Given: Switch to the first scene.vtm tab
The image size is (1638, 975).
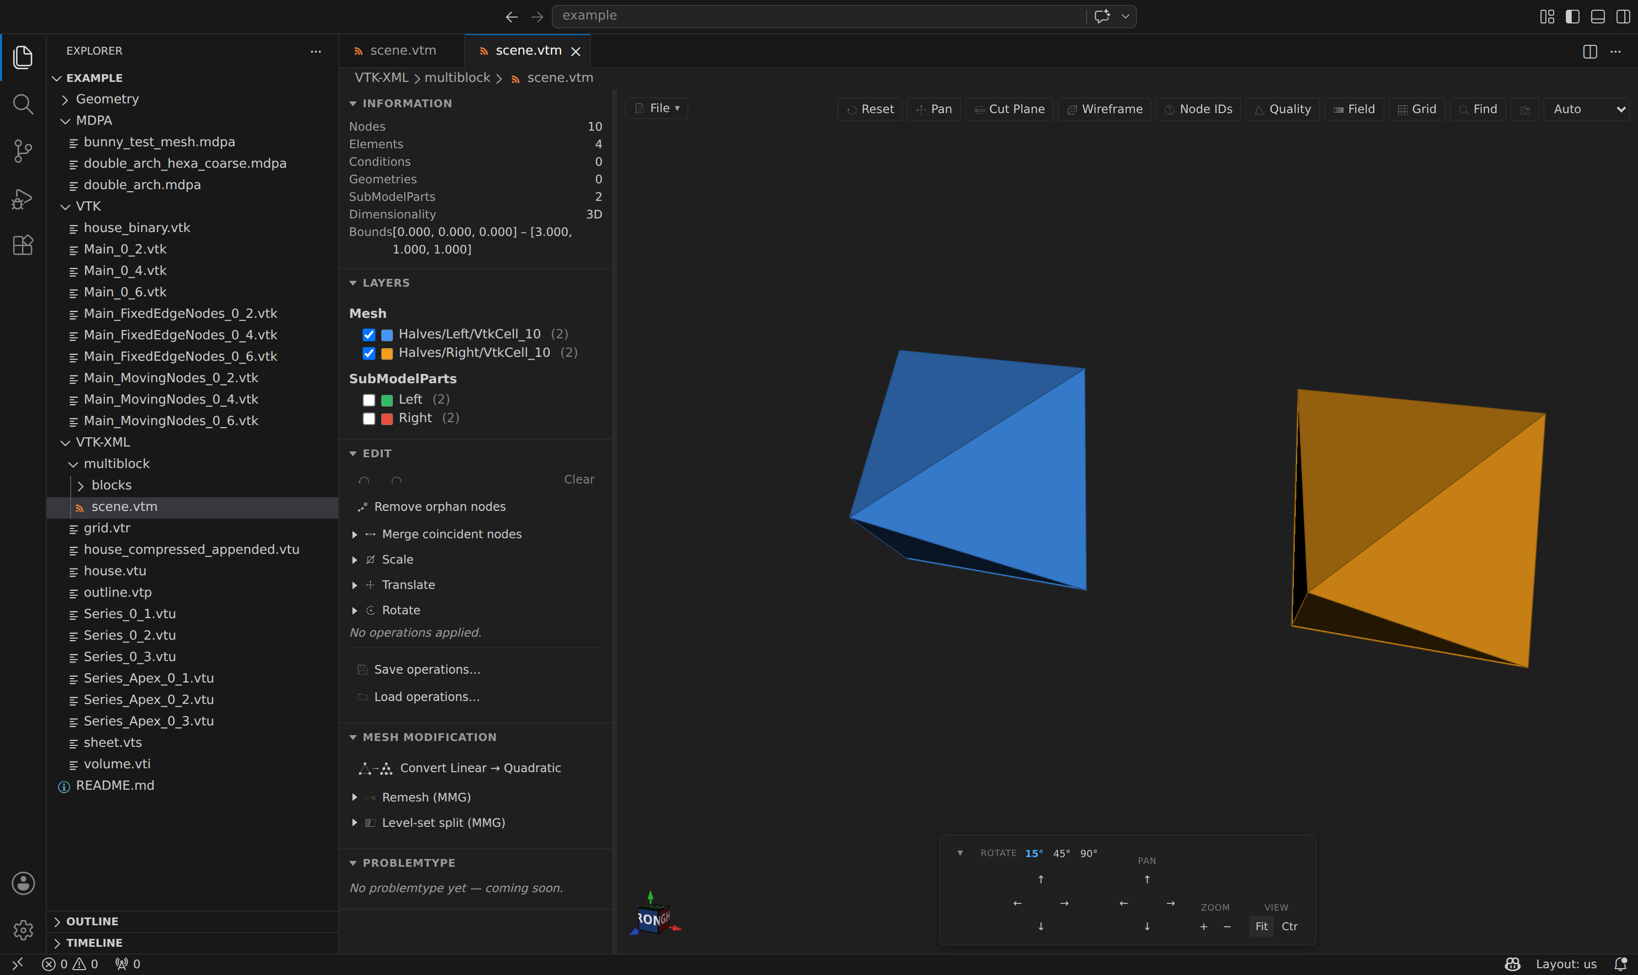Looking at the screenshot, I should click(x=401, y=51).
